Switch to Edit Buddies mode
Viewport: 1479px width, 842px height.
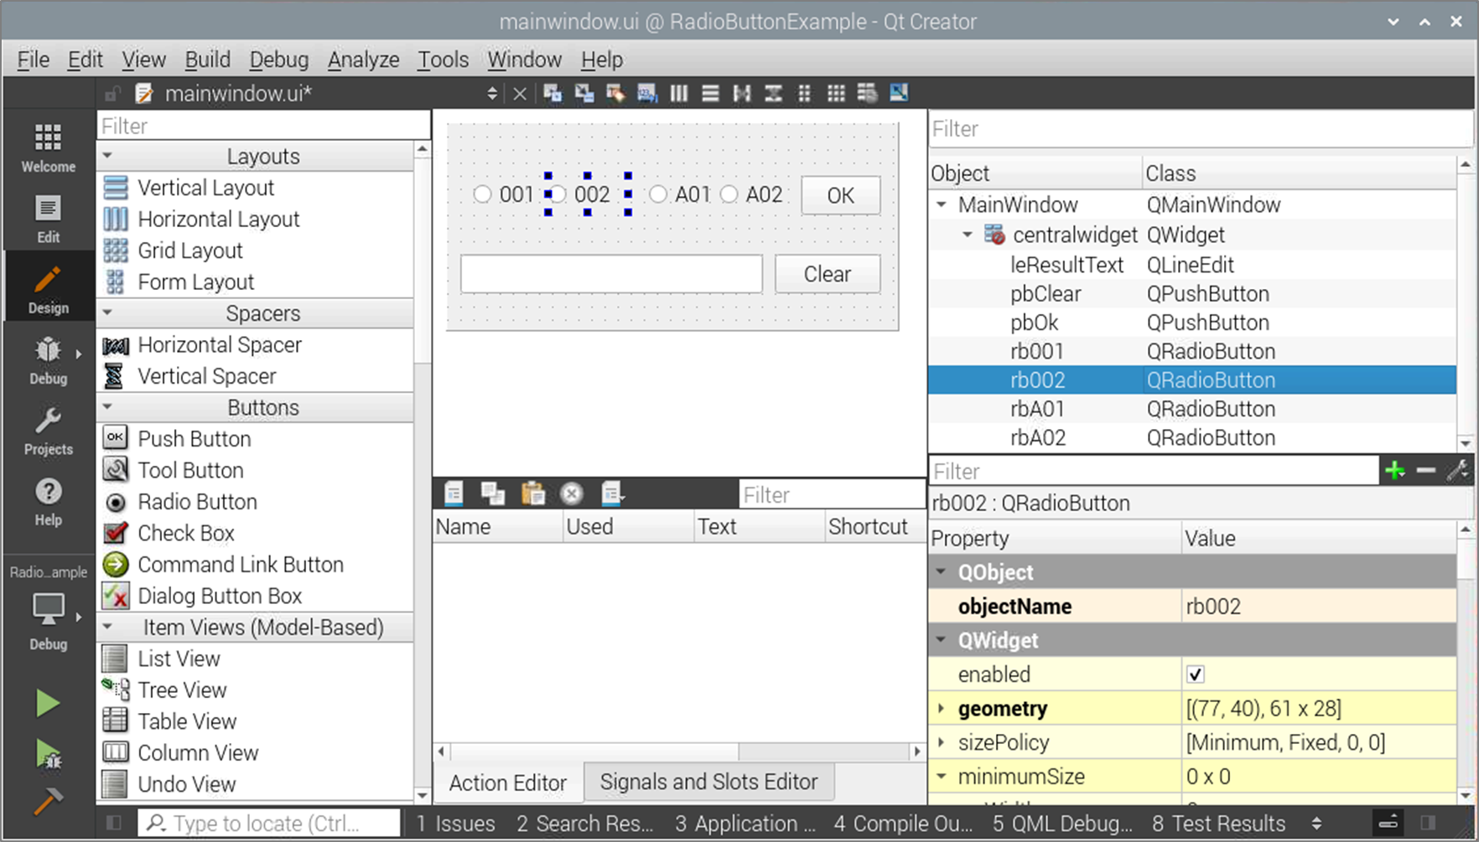(615, 93)
